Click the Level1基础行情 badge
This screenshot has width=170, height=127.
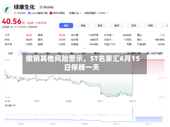(38, 13)
